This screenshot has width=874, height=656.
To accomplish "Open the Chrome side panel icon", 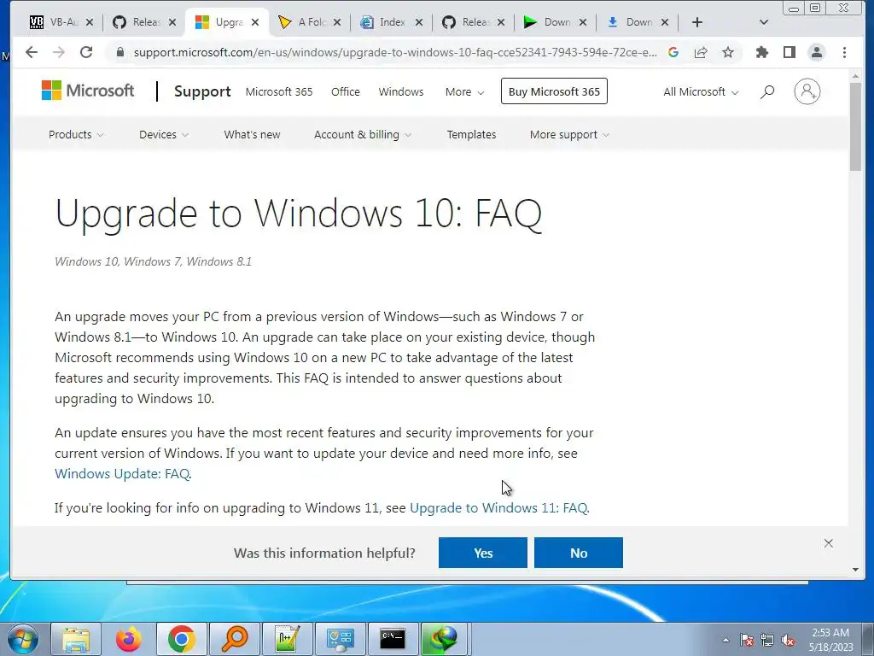I will pyautogui.click(x=790, y=52).
